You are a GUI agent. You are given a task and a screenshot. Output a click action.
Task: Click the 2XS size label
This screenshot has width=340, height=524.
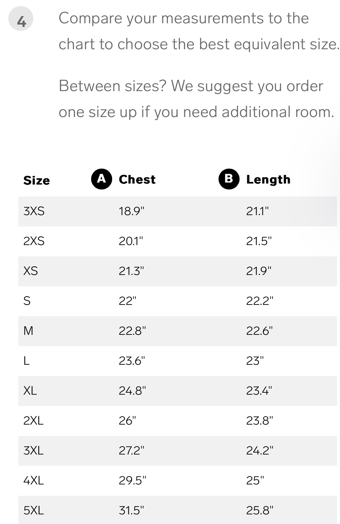[x=34, y=241]
